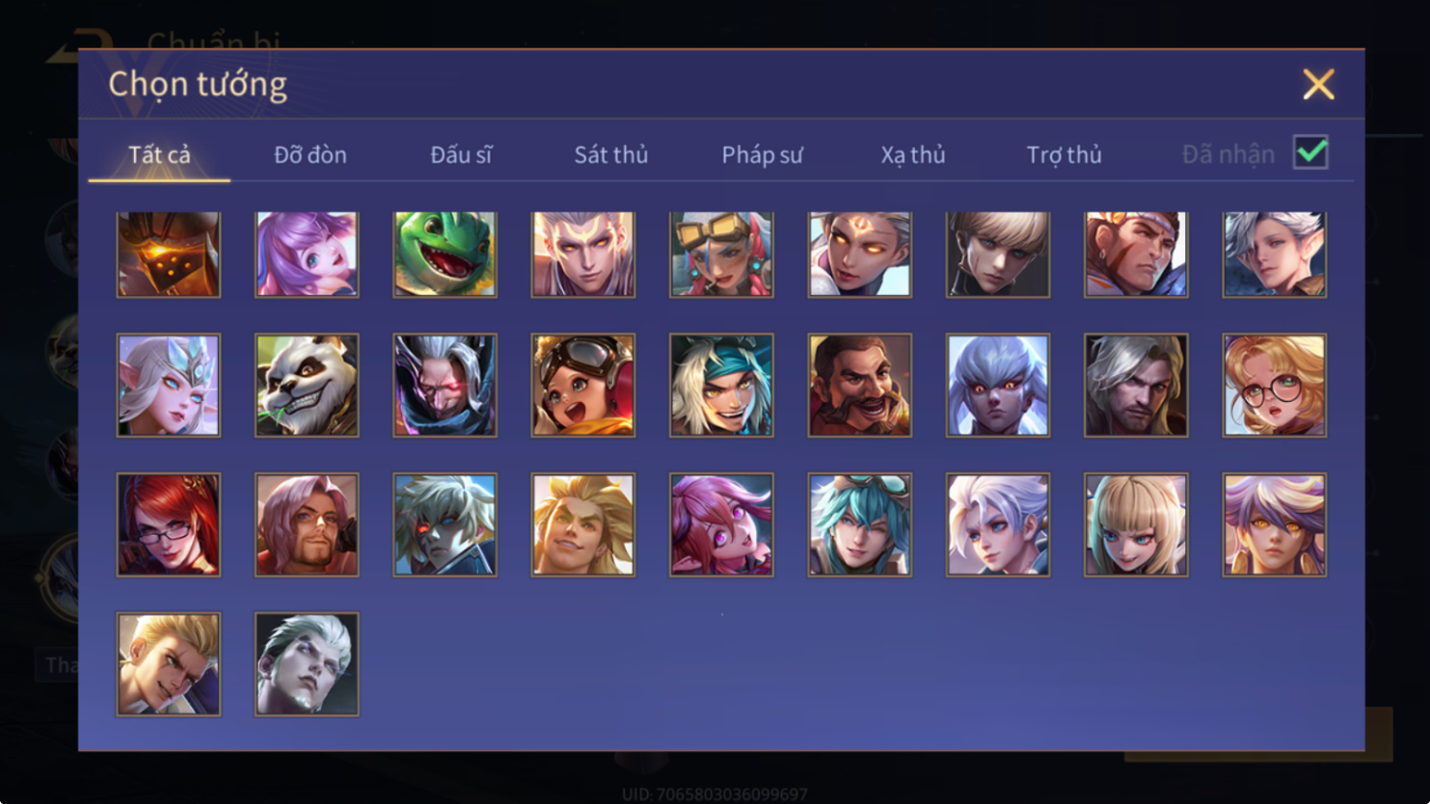
Task: Switch to the Đỡ đòn tab
Action: 310,154
